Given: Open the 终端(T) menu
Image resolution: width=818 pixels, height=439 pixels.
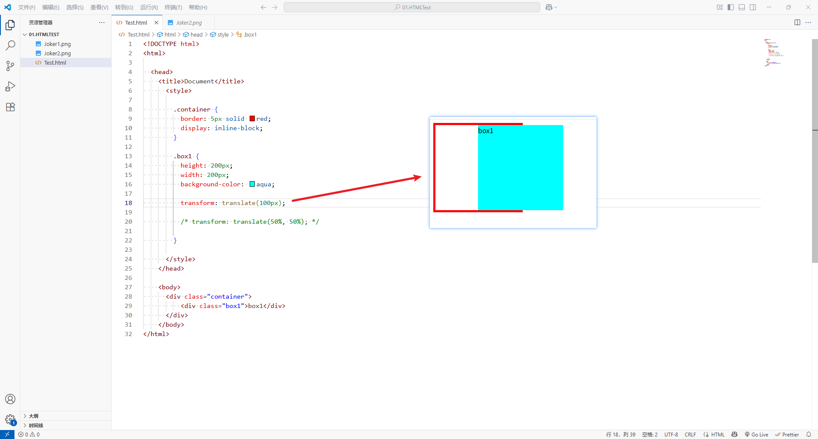Looking at the screenshot, I should [173, 7].
